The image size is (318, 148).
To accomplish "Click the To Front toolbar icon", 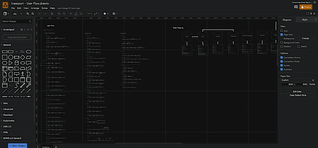I will point(59,14).
